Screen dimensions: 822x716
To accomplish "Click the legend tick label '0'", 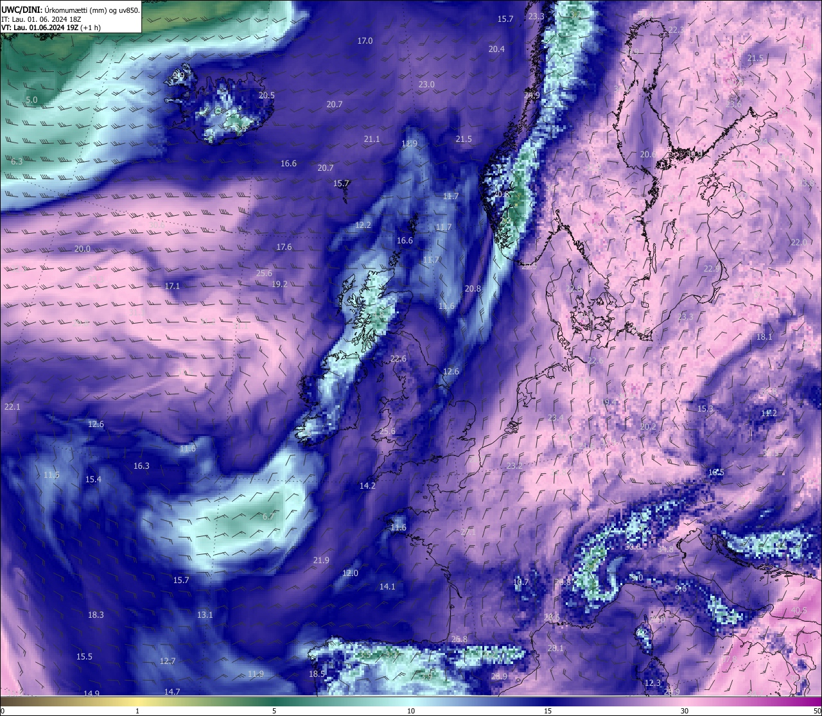I will [x=3, y=711].
